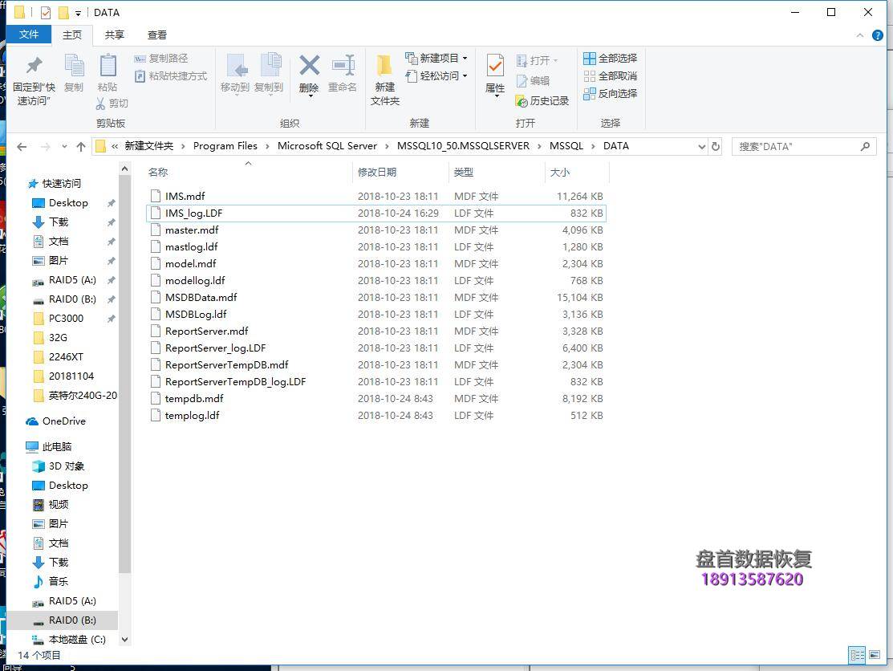Click Select all in the ribbon
Screen dimensions: 893x671
click(611, 58)
